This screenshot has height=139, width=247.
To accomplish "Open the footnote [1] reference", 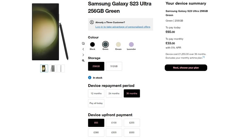I will coord(203,57).
